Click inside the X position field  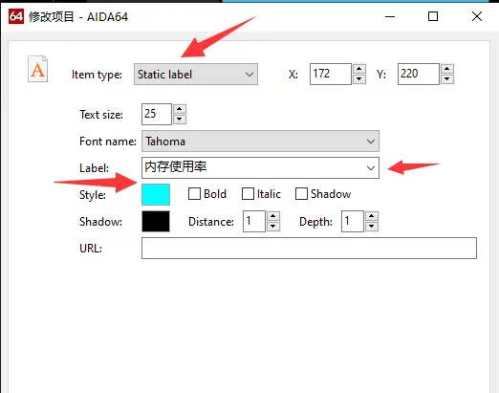(x=331, y=74)
